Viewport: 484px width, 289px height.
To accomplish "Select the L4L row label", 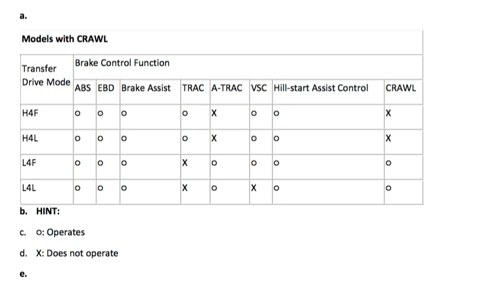I will [x=29, y=188].
